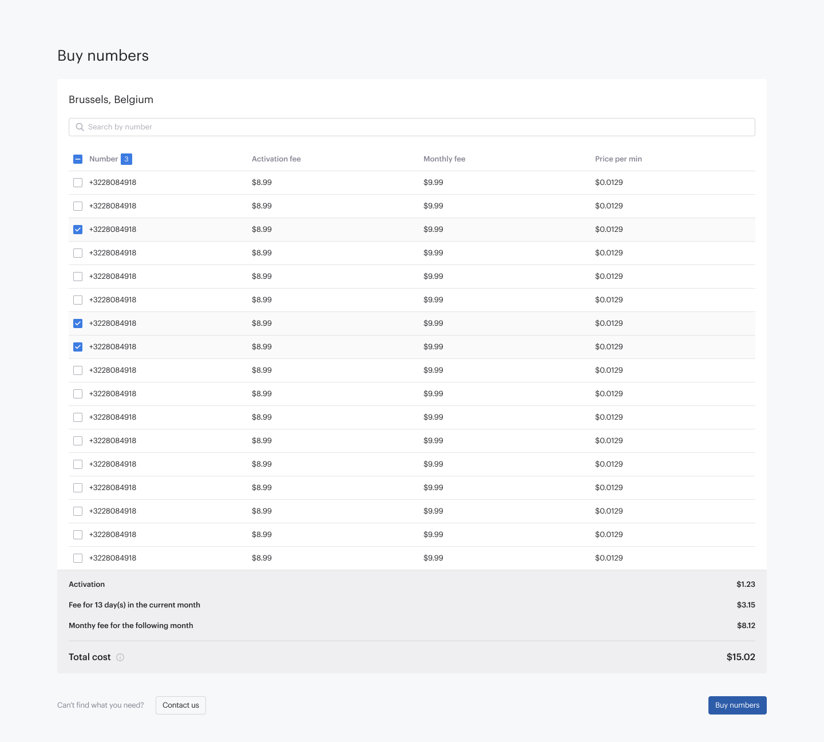Click the selected-count badge showing 3
Screen dimensions: 824x742
click(x=126, y=159)
